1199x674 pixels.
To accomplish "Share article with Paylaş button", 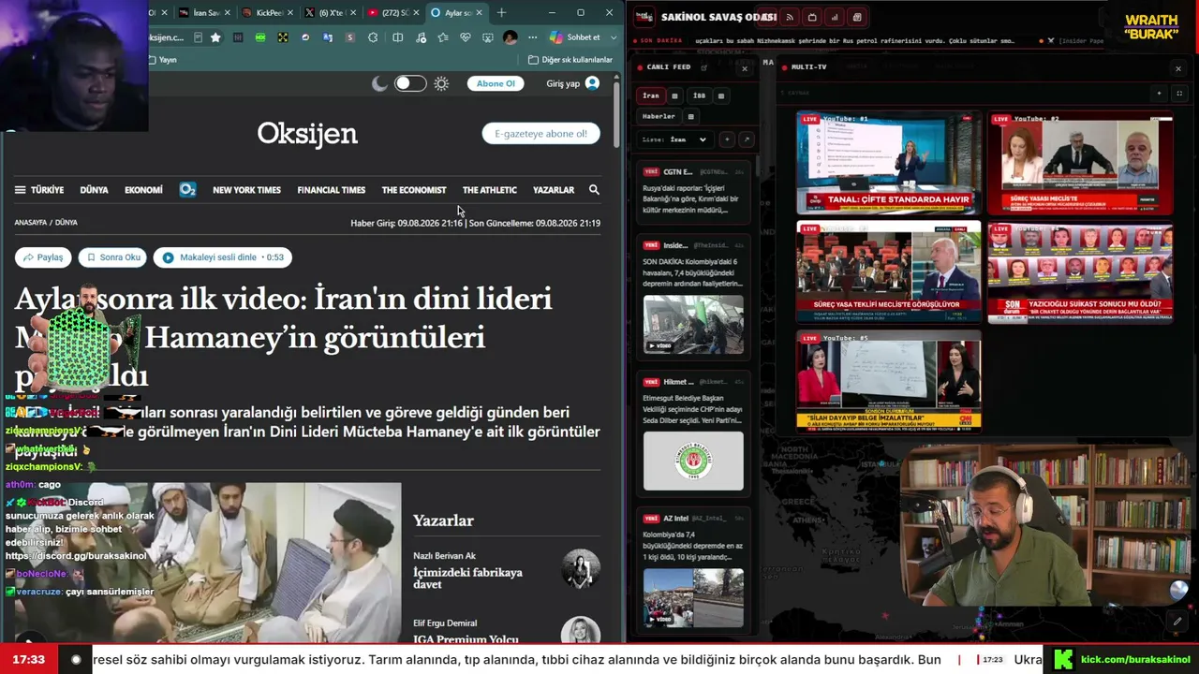I will pos(42,257).
